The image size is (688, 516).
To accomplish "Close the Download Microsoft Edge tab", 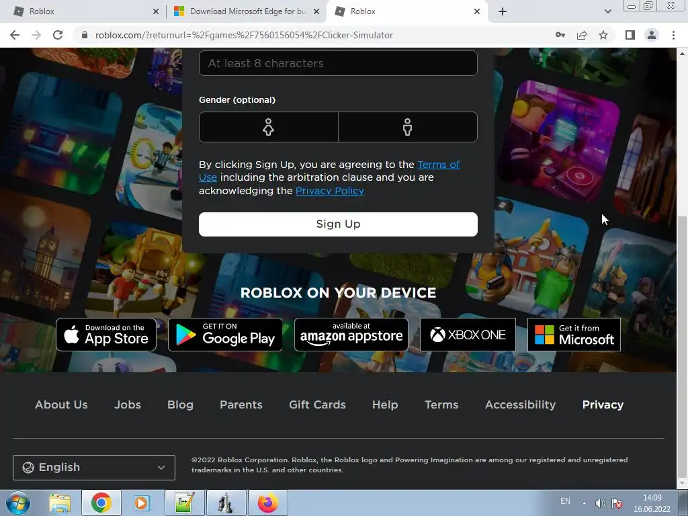I will click(x=316, y=11).
